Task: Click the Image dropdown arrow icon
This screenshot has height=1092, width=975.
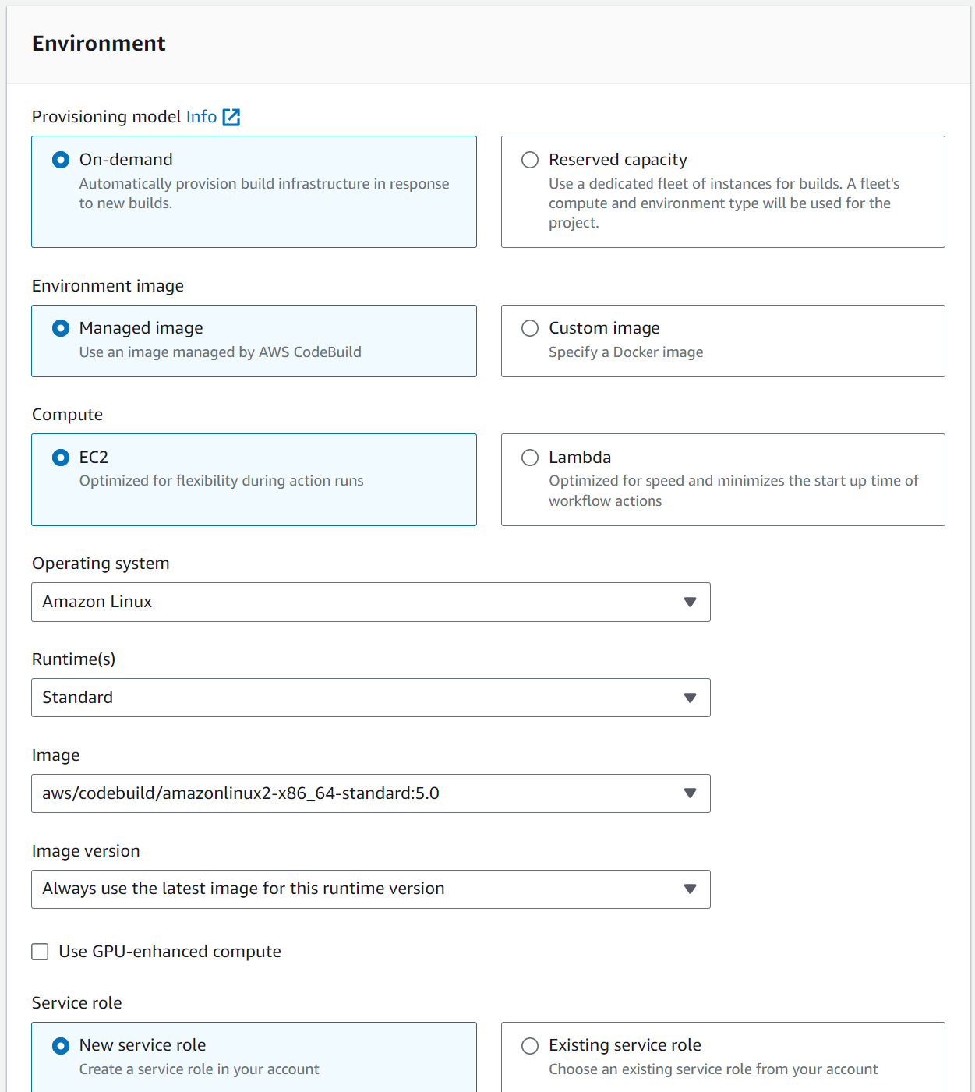Action: click(x=690, y=793)
